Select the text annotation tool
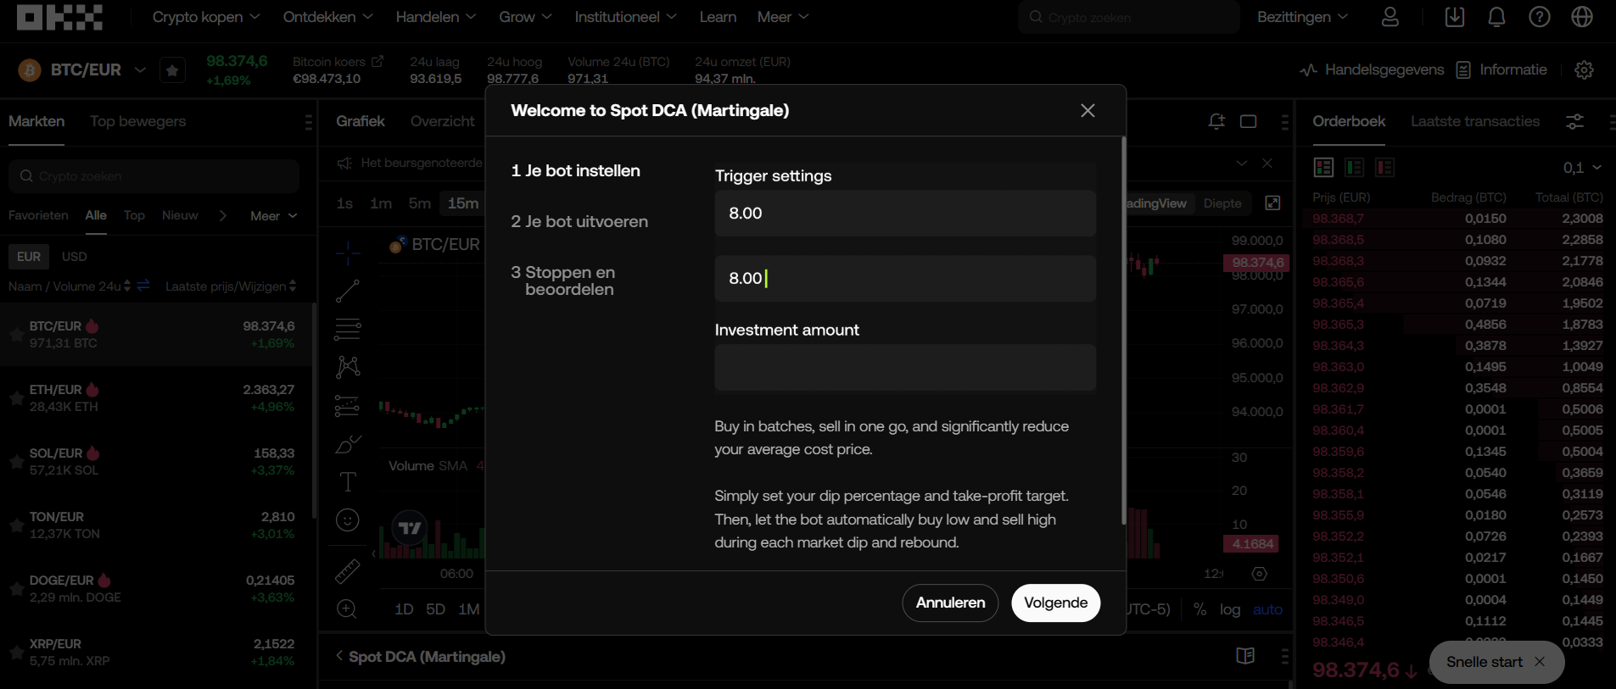The image size is (1616, 689). click(x=348, y=482)
